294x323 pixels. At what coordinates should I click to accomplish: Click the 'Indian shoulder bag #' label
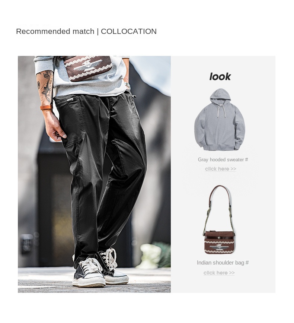(223, 263)
